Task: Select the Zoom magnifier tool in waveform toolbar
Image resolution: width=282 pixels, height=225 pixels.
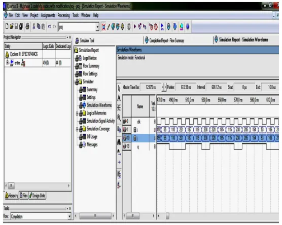Action: pos(119,118)
